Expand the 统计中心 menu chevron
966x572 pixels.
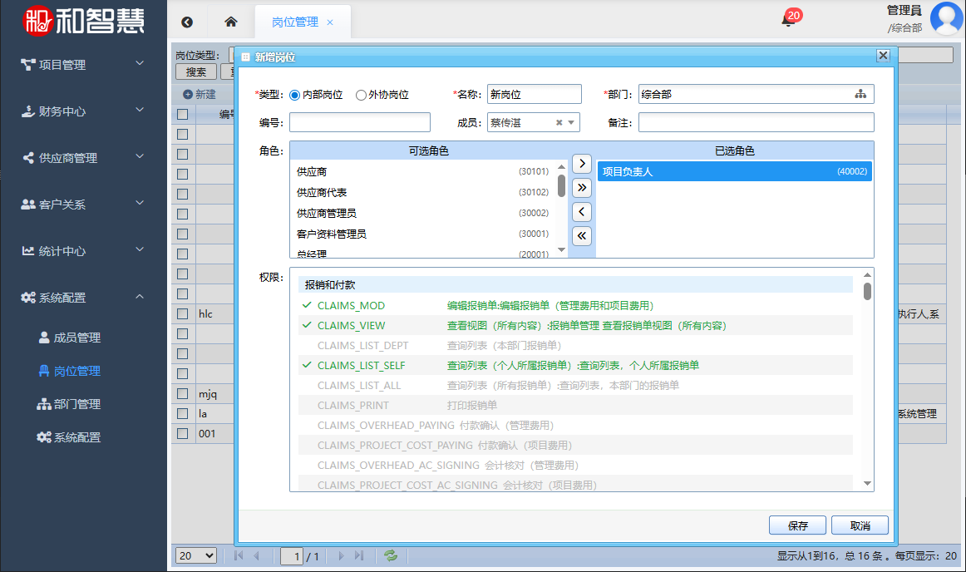140,249
